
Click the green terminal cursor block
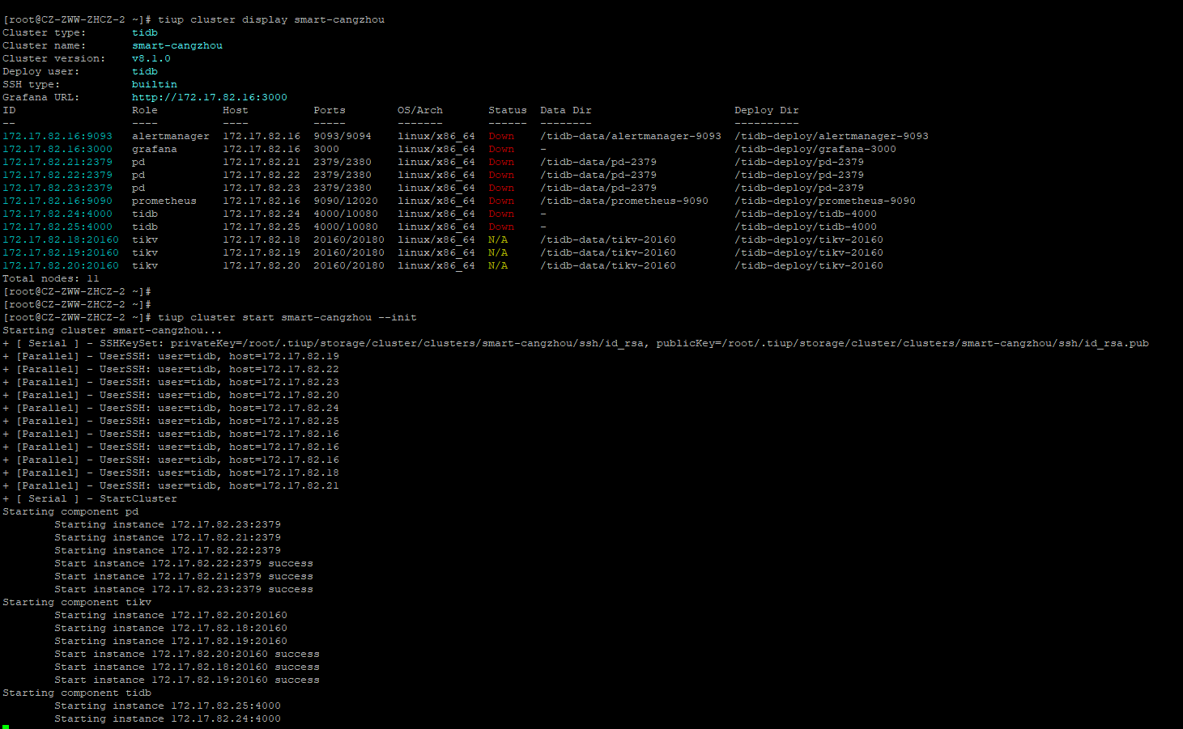[x=6, y=727]
